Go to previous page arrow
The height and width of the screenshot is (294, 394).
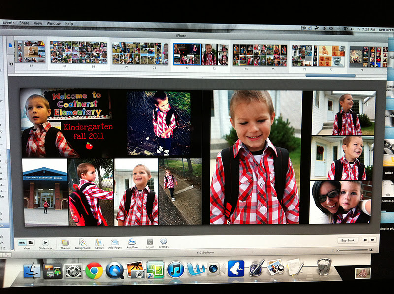tap(365, 240)
